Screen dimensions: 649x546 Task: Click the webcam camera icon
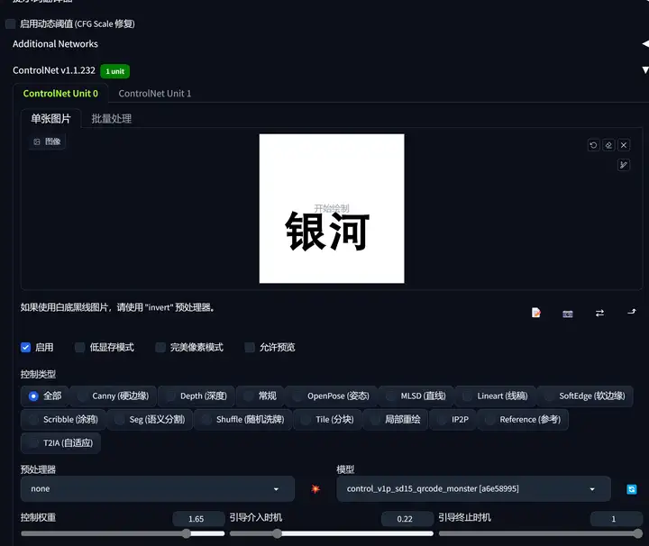568,314
